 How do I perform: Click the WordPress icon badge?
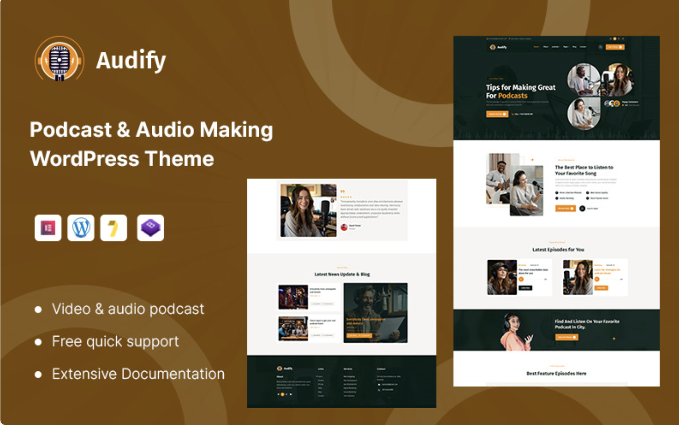81,228
